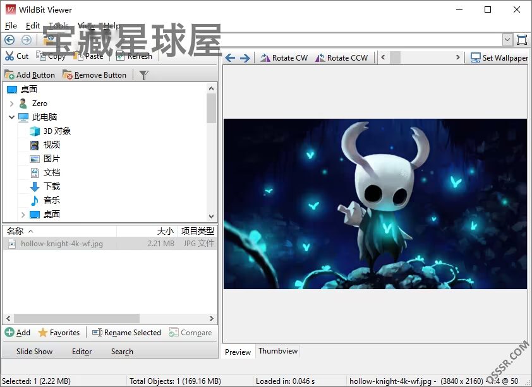
Task: Open the Editor tool
Action: click(82, 352)
